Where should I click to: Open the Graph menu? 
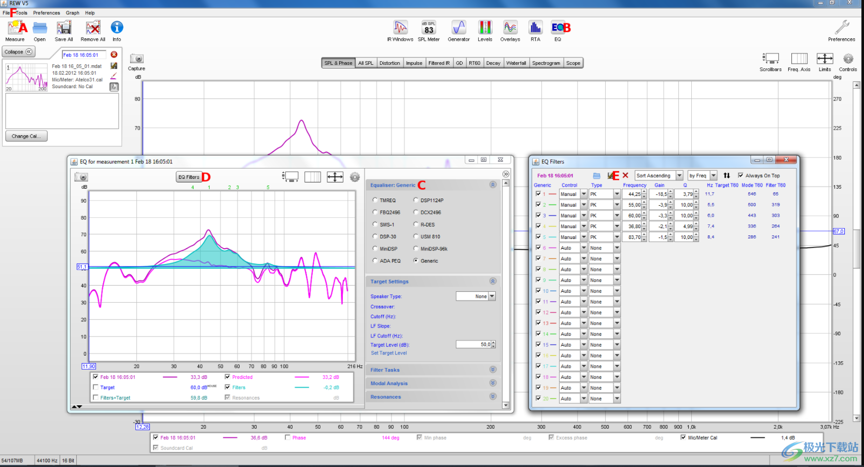click(x=73, y=13)
